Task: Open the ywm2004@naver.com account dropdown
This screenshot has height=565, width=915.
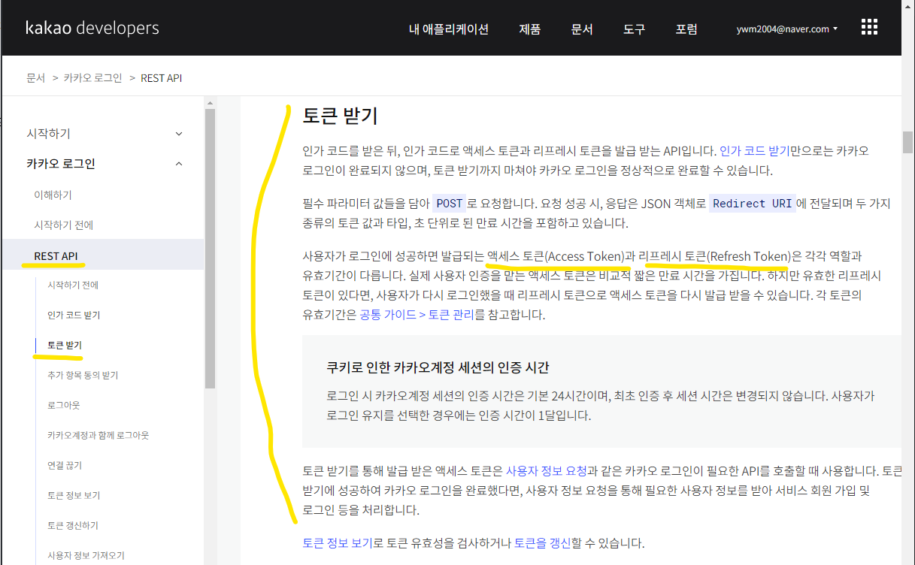Action: click(787, 29)
